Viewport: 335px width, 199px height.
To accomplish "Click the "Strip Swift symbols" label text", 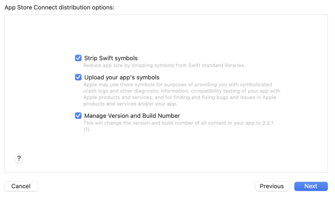I will 111,58.
